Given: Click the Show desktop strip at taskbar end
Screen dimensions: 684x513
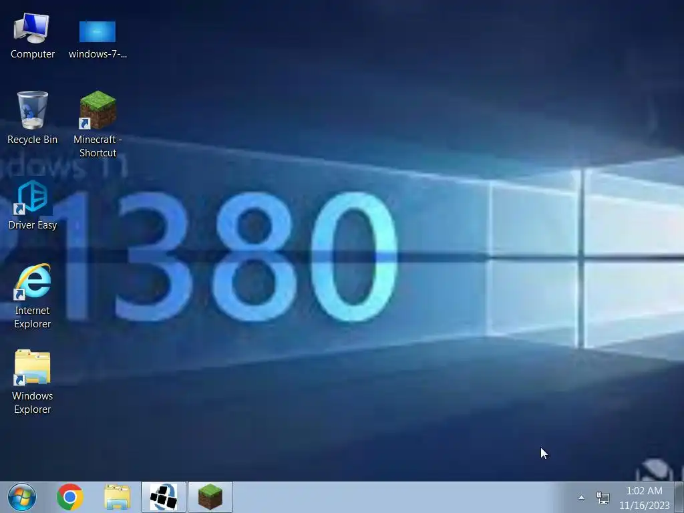Looking at the screenshot, I should point(679,497).
